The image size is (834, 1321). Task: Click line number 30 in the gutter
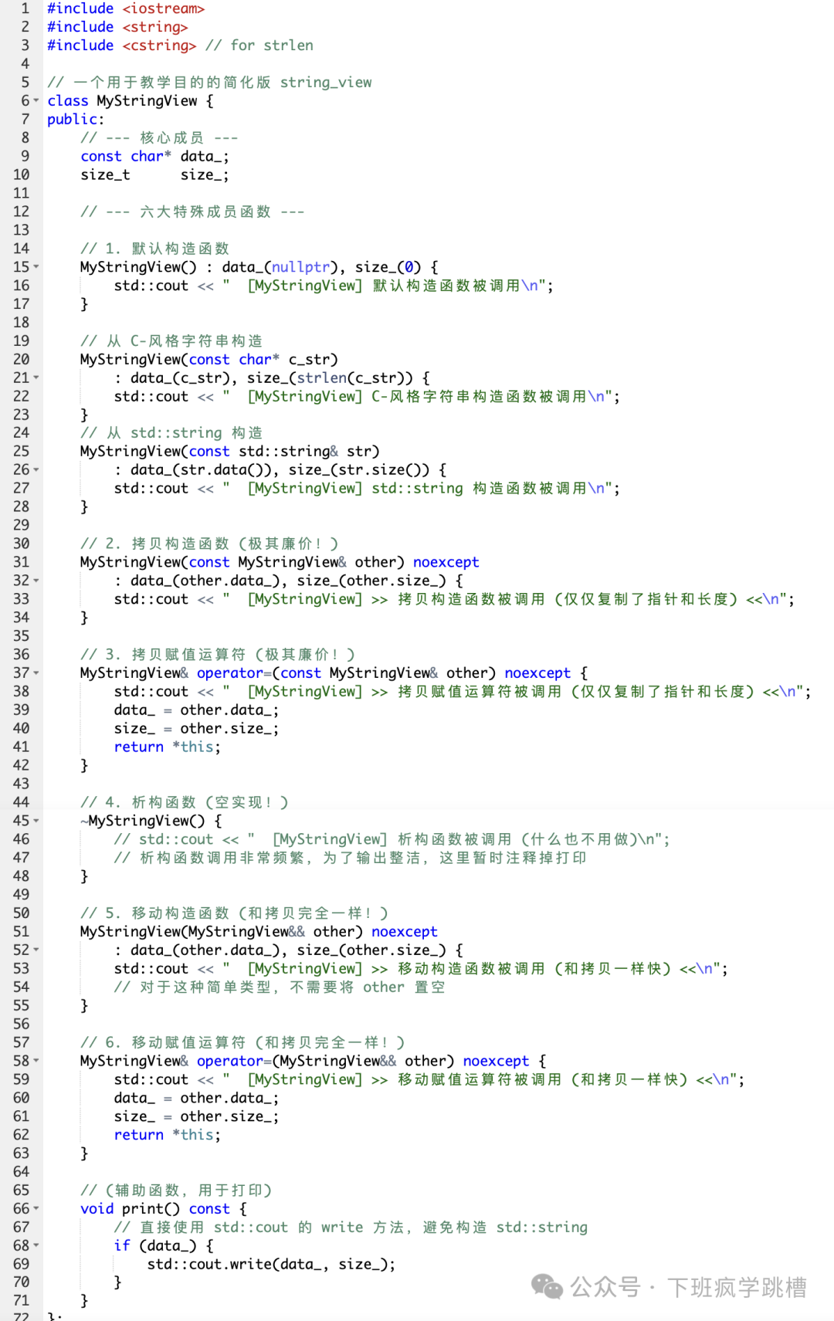(x=21, y=544)
